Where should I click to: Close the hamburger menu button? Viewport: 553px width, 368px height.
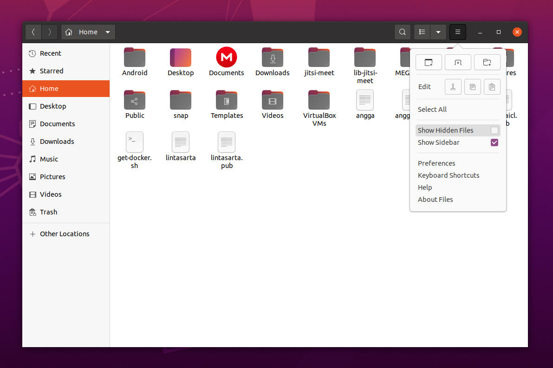coord(457,32)
